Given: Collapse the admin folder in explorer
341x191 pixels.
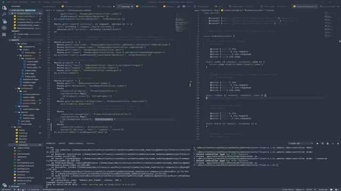Looking at the screenshot, I should pyautogui.click(x=24, y=44).
